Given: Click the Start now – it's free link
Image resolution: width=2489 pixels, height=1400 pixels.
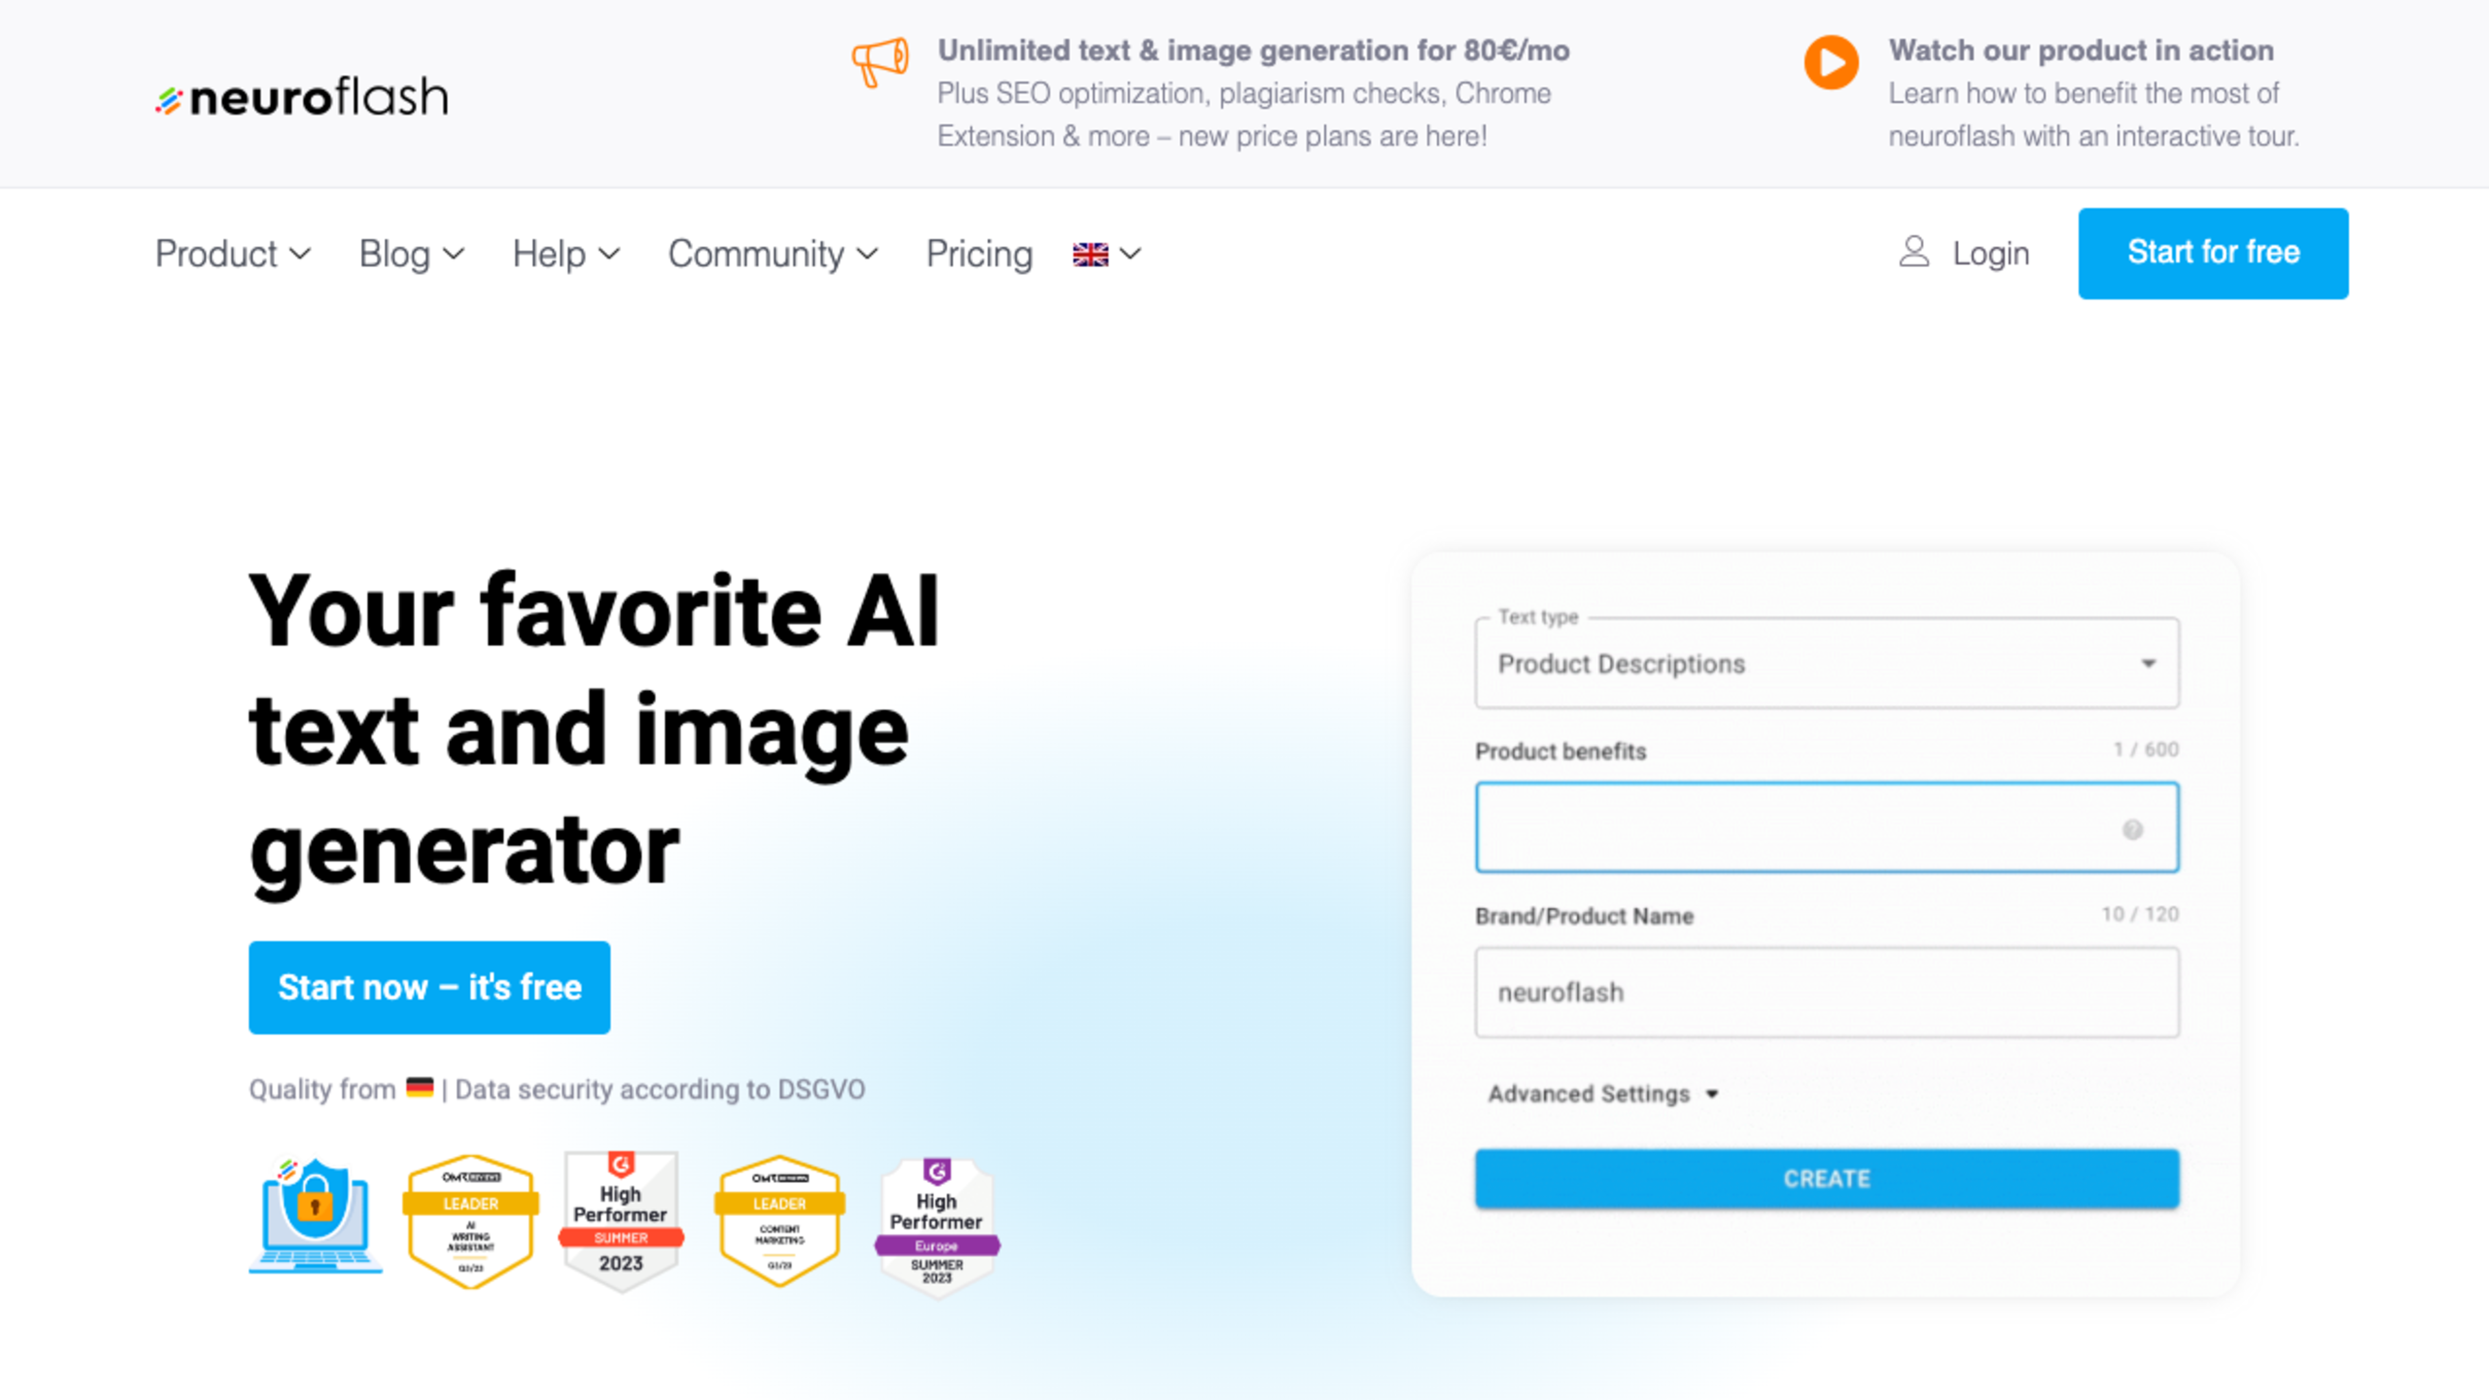Looking at the screenshot, I should click(429, 986).
